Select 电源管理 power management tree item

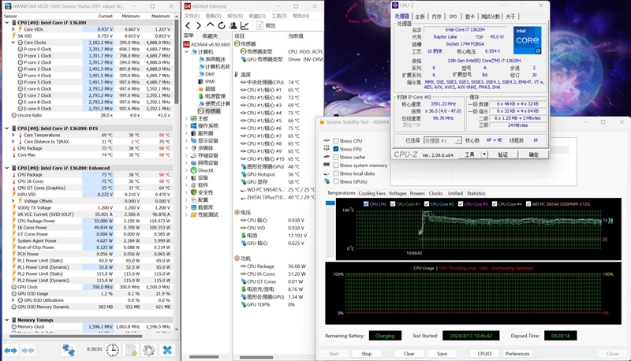(x=211, y=96)
